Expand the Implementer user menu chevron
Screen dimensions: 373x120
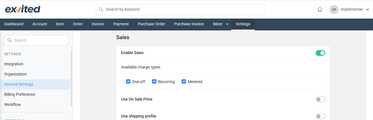[x=367, y=10]
